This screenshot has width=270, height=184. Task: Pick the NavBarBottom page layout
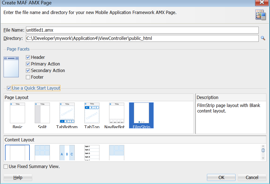coord(115,116)
